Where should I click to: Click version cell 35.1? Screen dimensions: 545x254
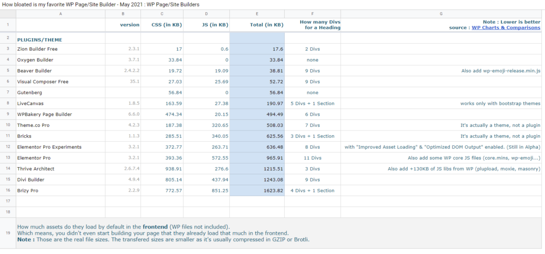pyautogui.click(x=123, y=82)
